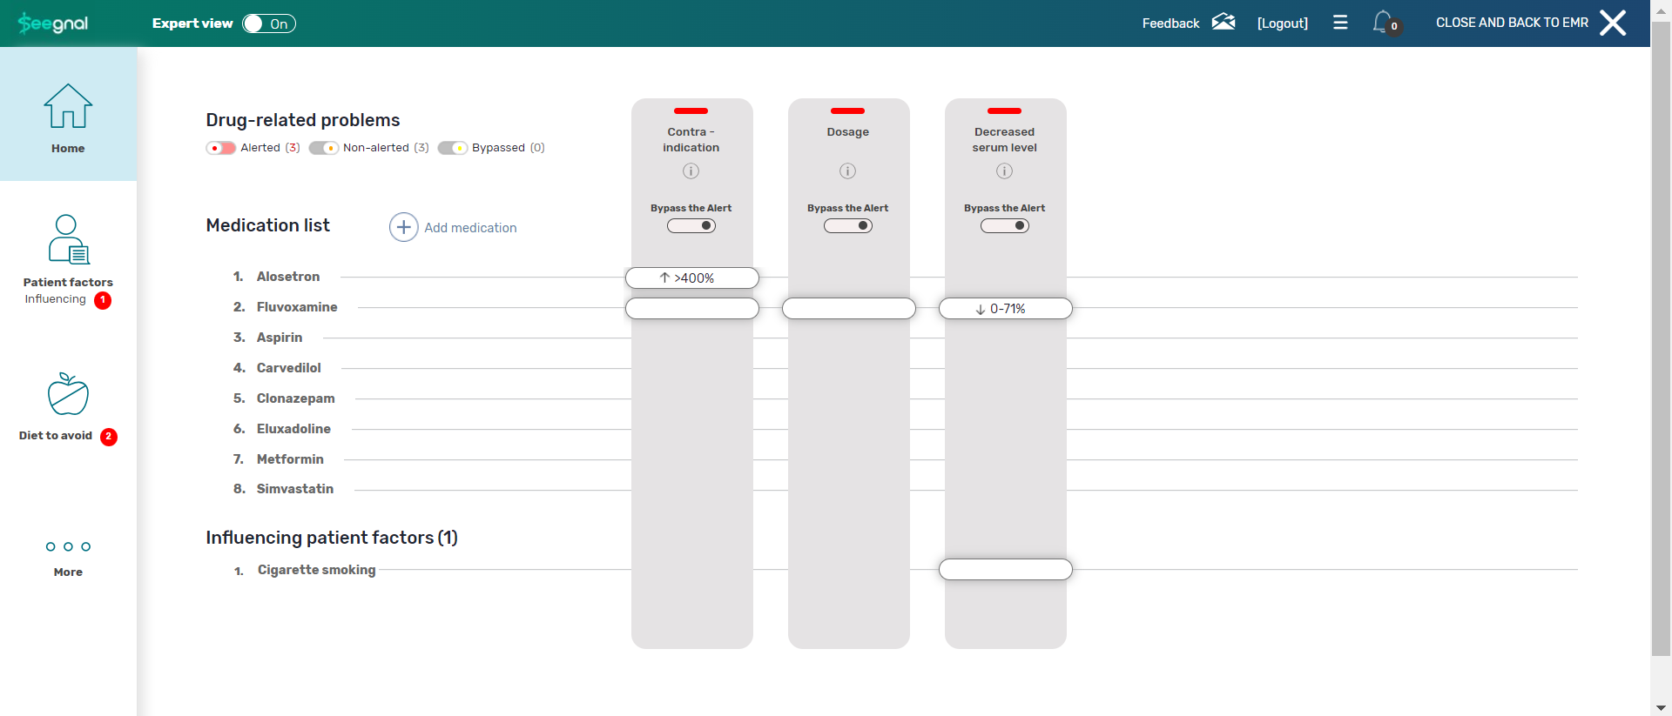Select the Decreased serum level column header

1005,139
